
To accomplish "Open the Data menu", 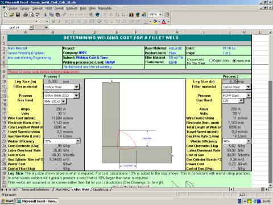I will [83, 9].
